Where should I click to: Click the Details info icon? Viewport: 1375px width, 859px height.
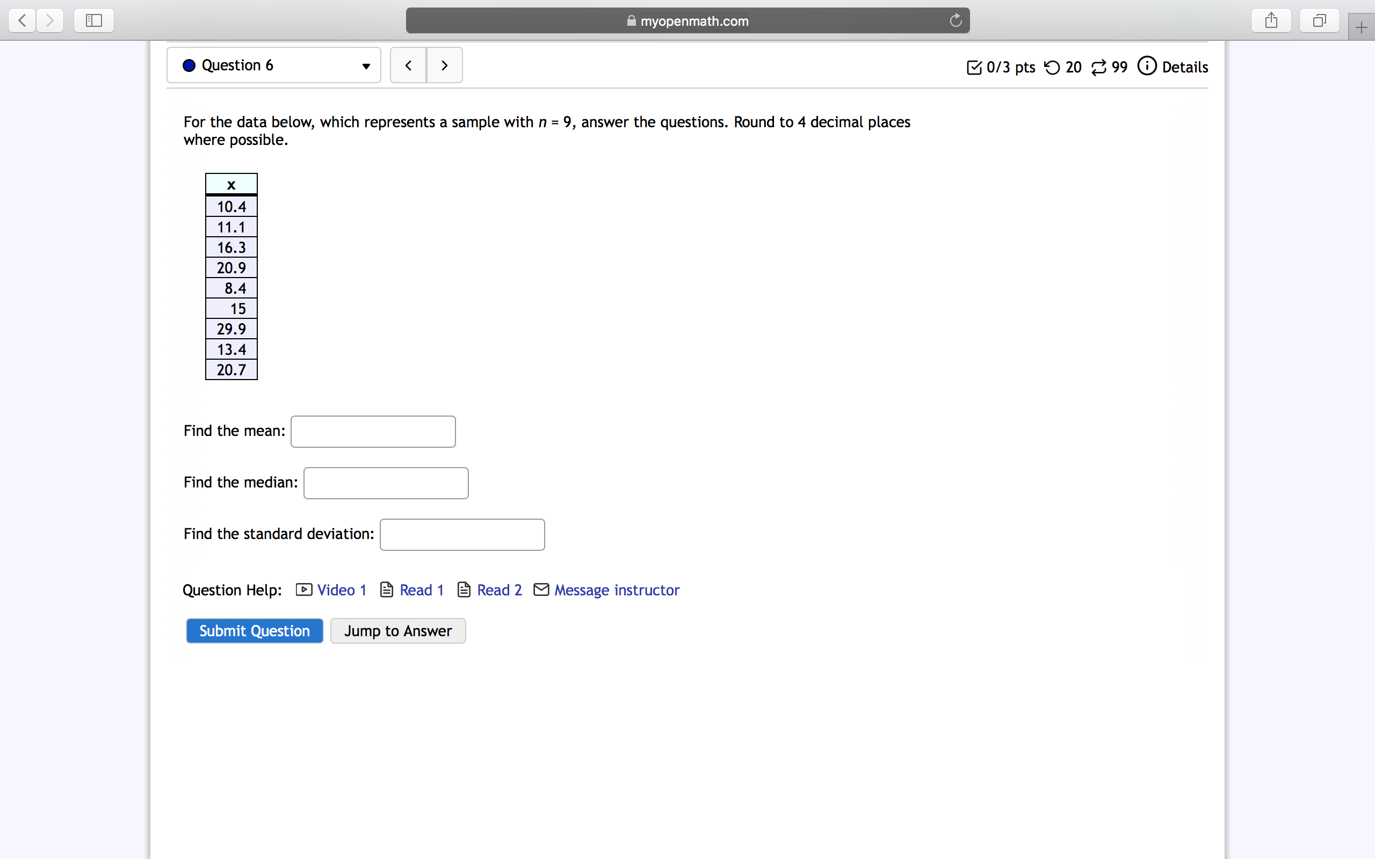1147,67
